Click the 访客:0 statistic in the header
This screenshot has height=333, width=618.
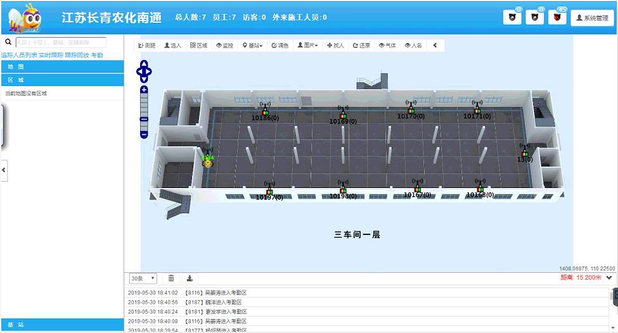(254, 17)
